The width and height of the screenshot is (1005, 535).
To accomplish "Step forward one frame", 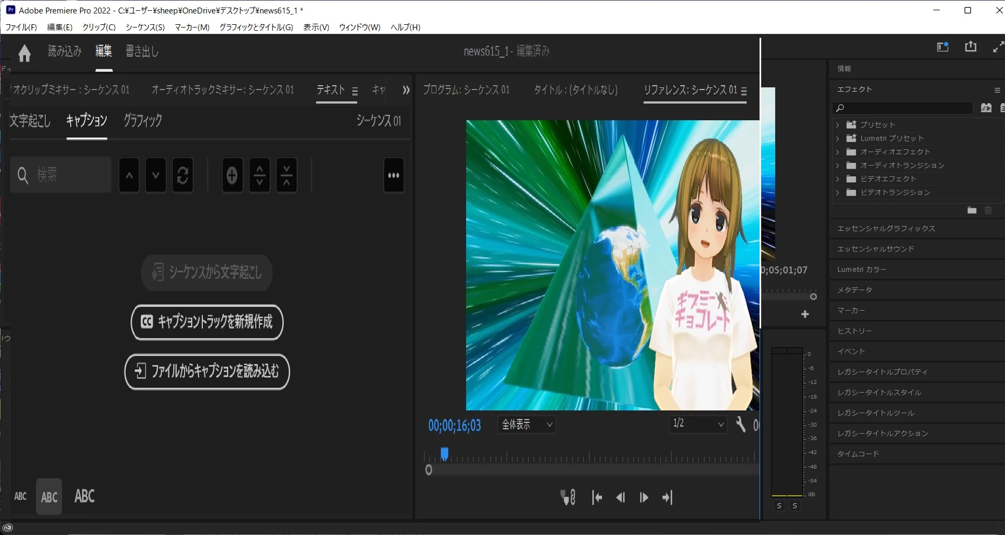I will click(644, 497).
